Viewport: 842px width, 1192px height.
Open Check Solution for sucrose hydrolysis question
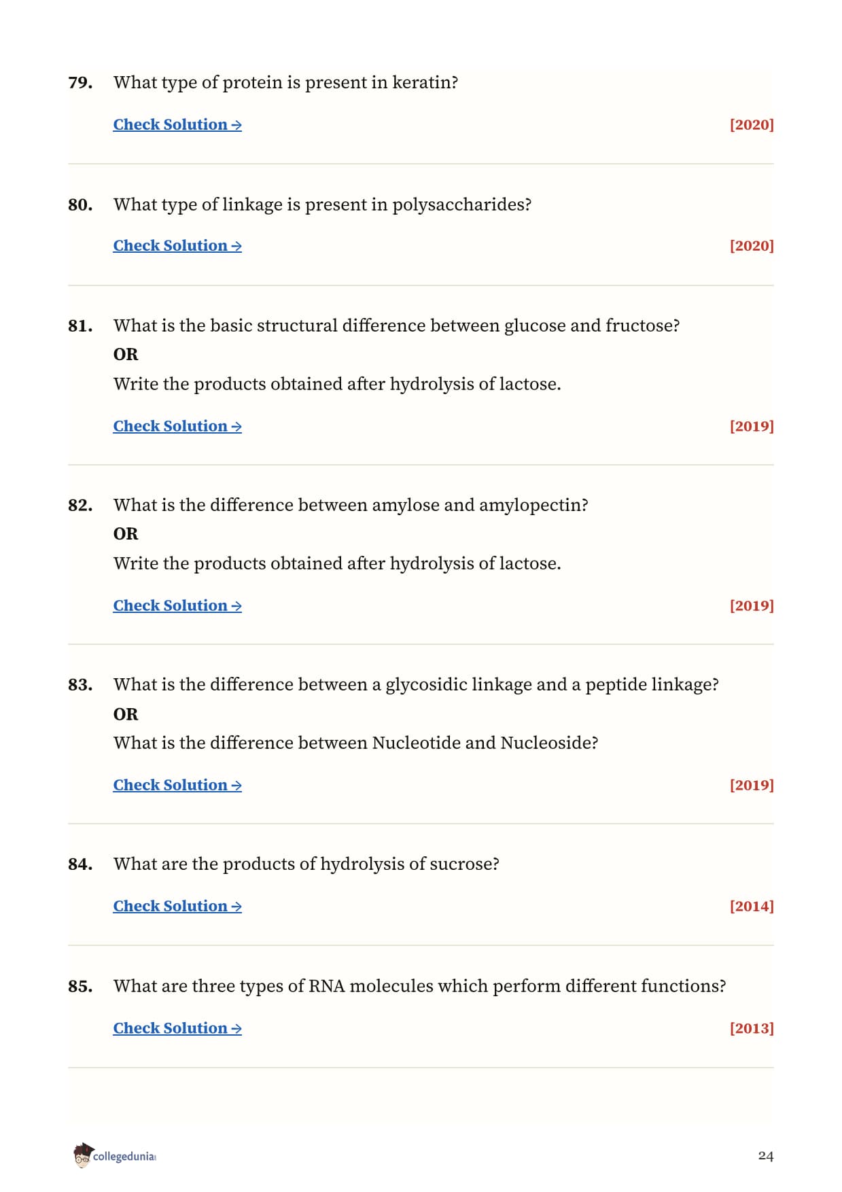[177, 907]
